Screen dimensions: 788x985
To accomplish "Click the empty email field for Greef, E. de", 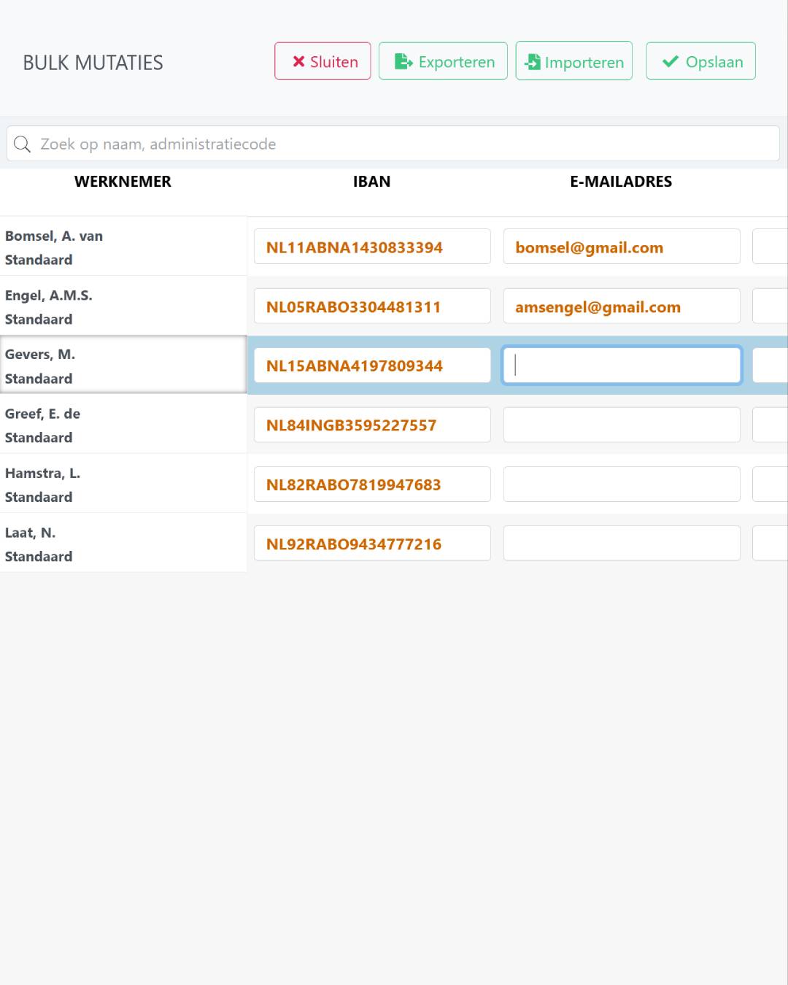I will pyautogui.click(x=622, y=425).
